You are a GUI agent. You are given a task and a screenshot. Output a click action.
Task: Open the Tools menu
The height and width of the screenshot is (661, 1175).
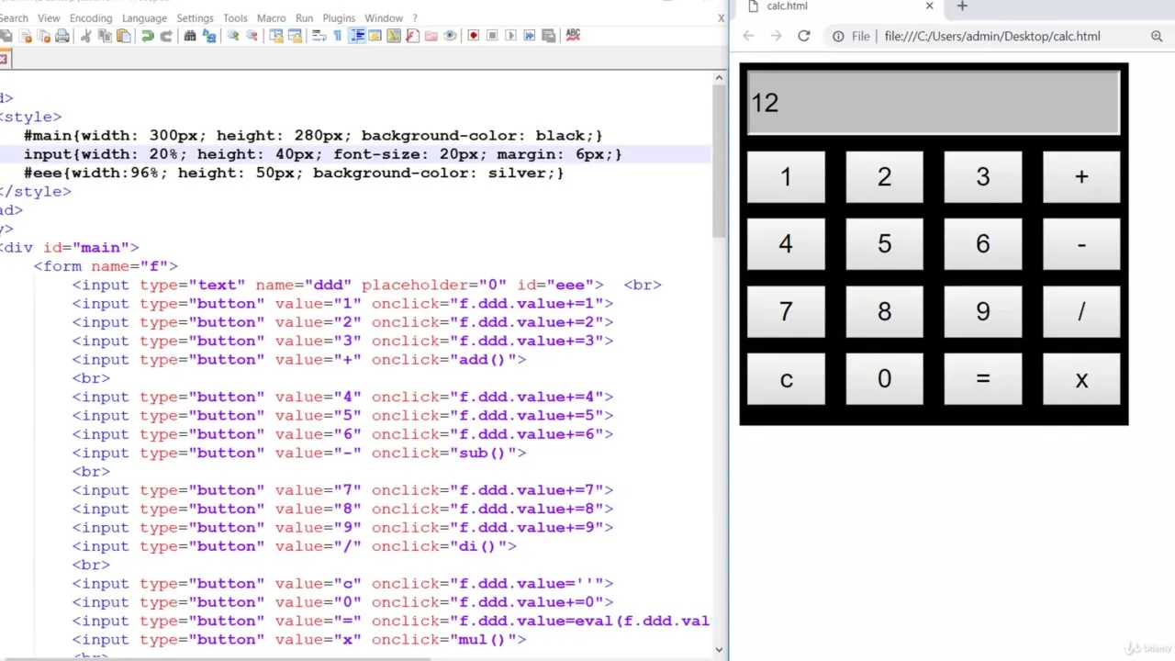tap(235, 17)
